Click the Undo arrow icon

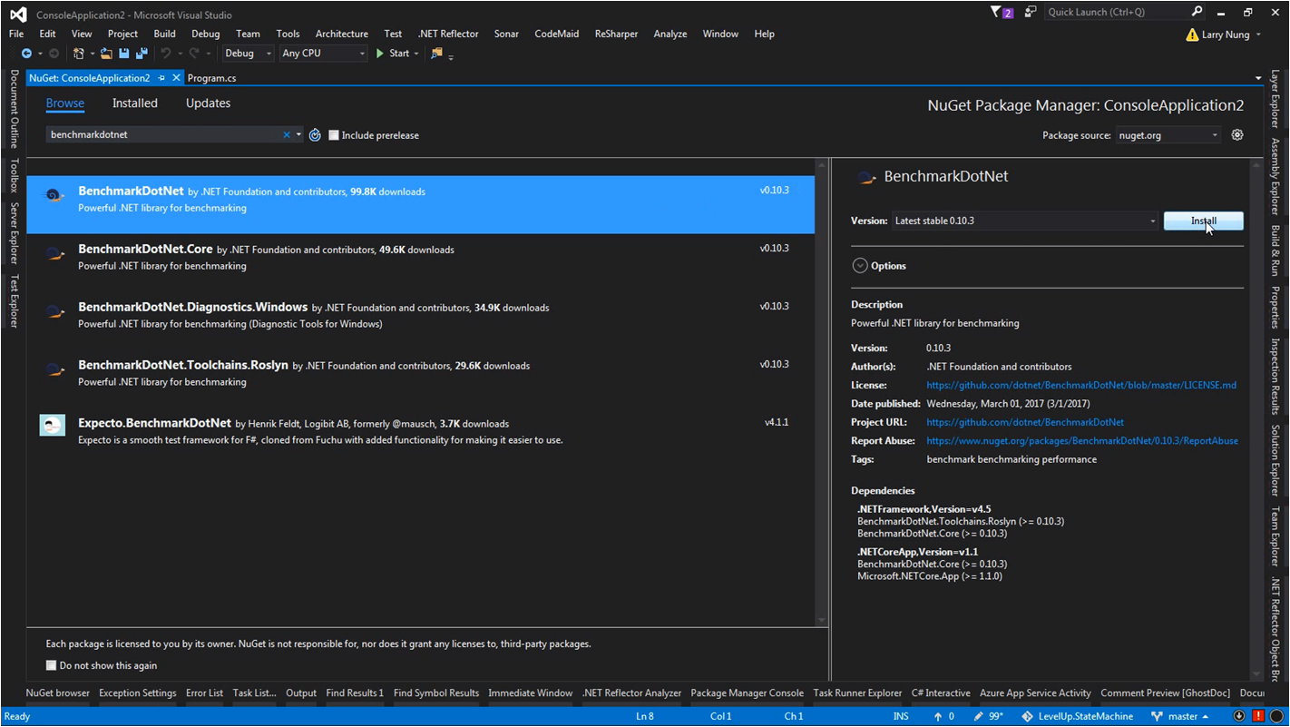pyautogui.click(x=166, y=54)
